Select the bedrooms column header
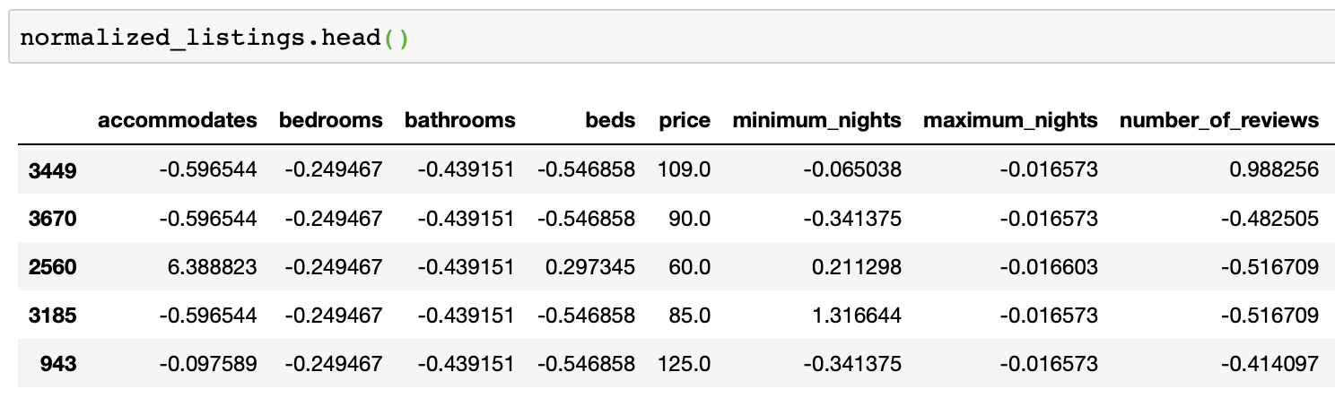 [331, 120]
